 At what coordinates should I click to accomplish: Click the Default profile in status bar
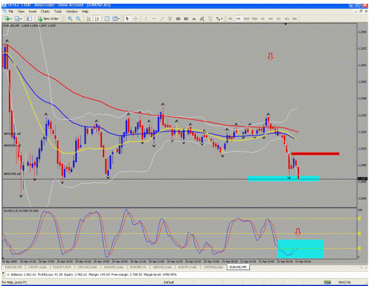coord(169,282)
